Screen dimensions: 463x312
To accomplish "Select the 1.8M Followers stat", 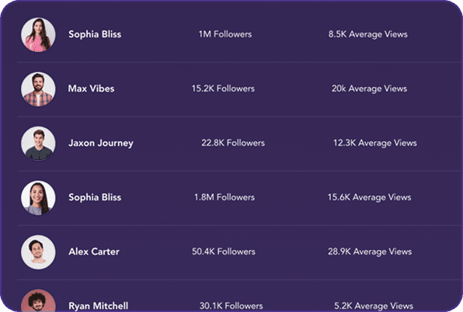I will 225,197.
